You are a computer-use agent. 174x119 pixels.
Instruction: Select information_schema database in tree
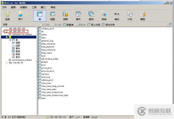tap(22, 34)
